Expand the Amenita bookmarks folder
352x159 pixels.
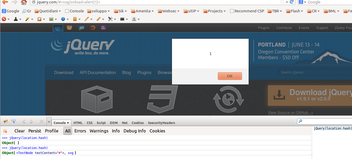click(x=143, y=11)
